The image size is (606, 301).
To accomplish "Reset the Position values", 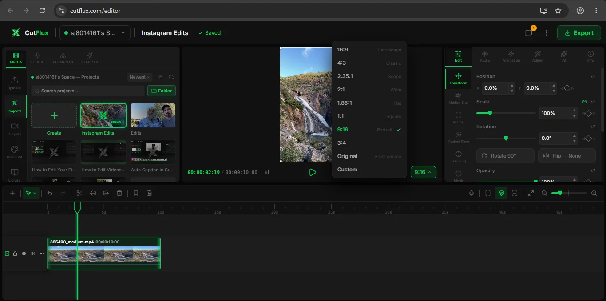I will pos(593,77).
